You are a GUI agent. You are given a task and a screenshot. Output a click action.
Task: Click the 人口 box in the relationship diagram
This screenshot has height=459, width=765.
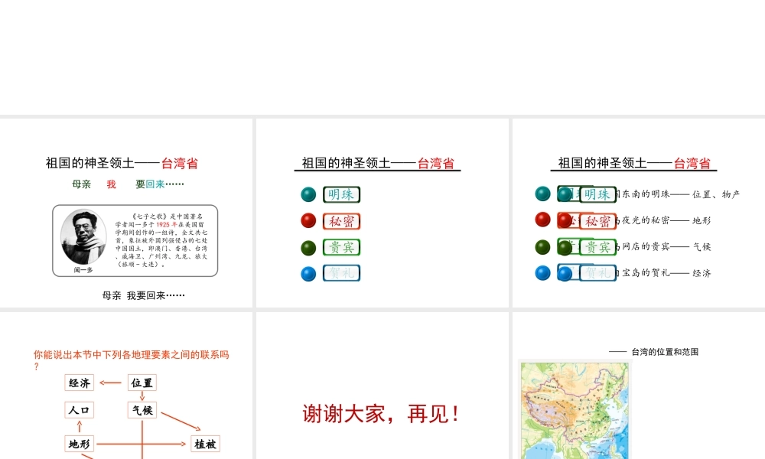(79, 410)
